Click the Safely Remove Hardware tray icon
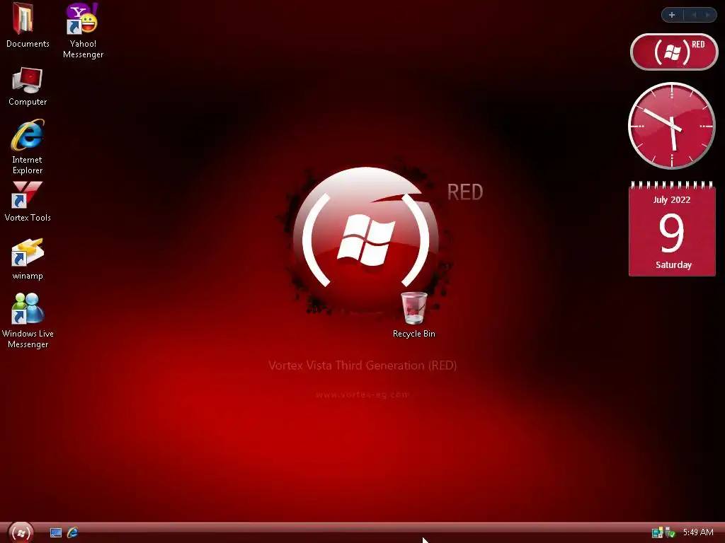The width and height of the screenshot is (725, 543). tap(670, 532)
